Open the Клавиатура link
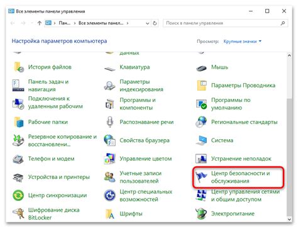 point(135,67)
